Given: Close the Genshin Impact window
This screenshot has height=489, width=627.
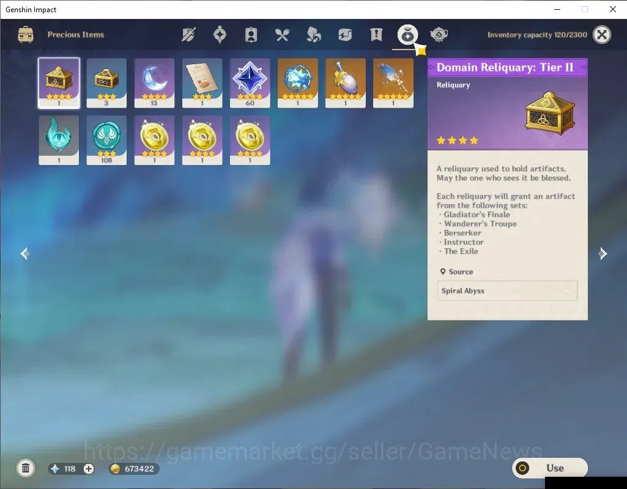Looking at the screenshot, I should [612, 9].
